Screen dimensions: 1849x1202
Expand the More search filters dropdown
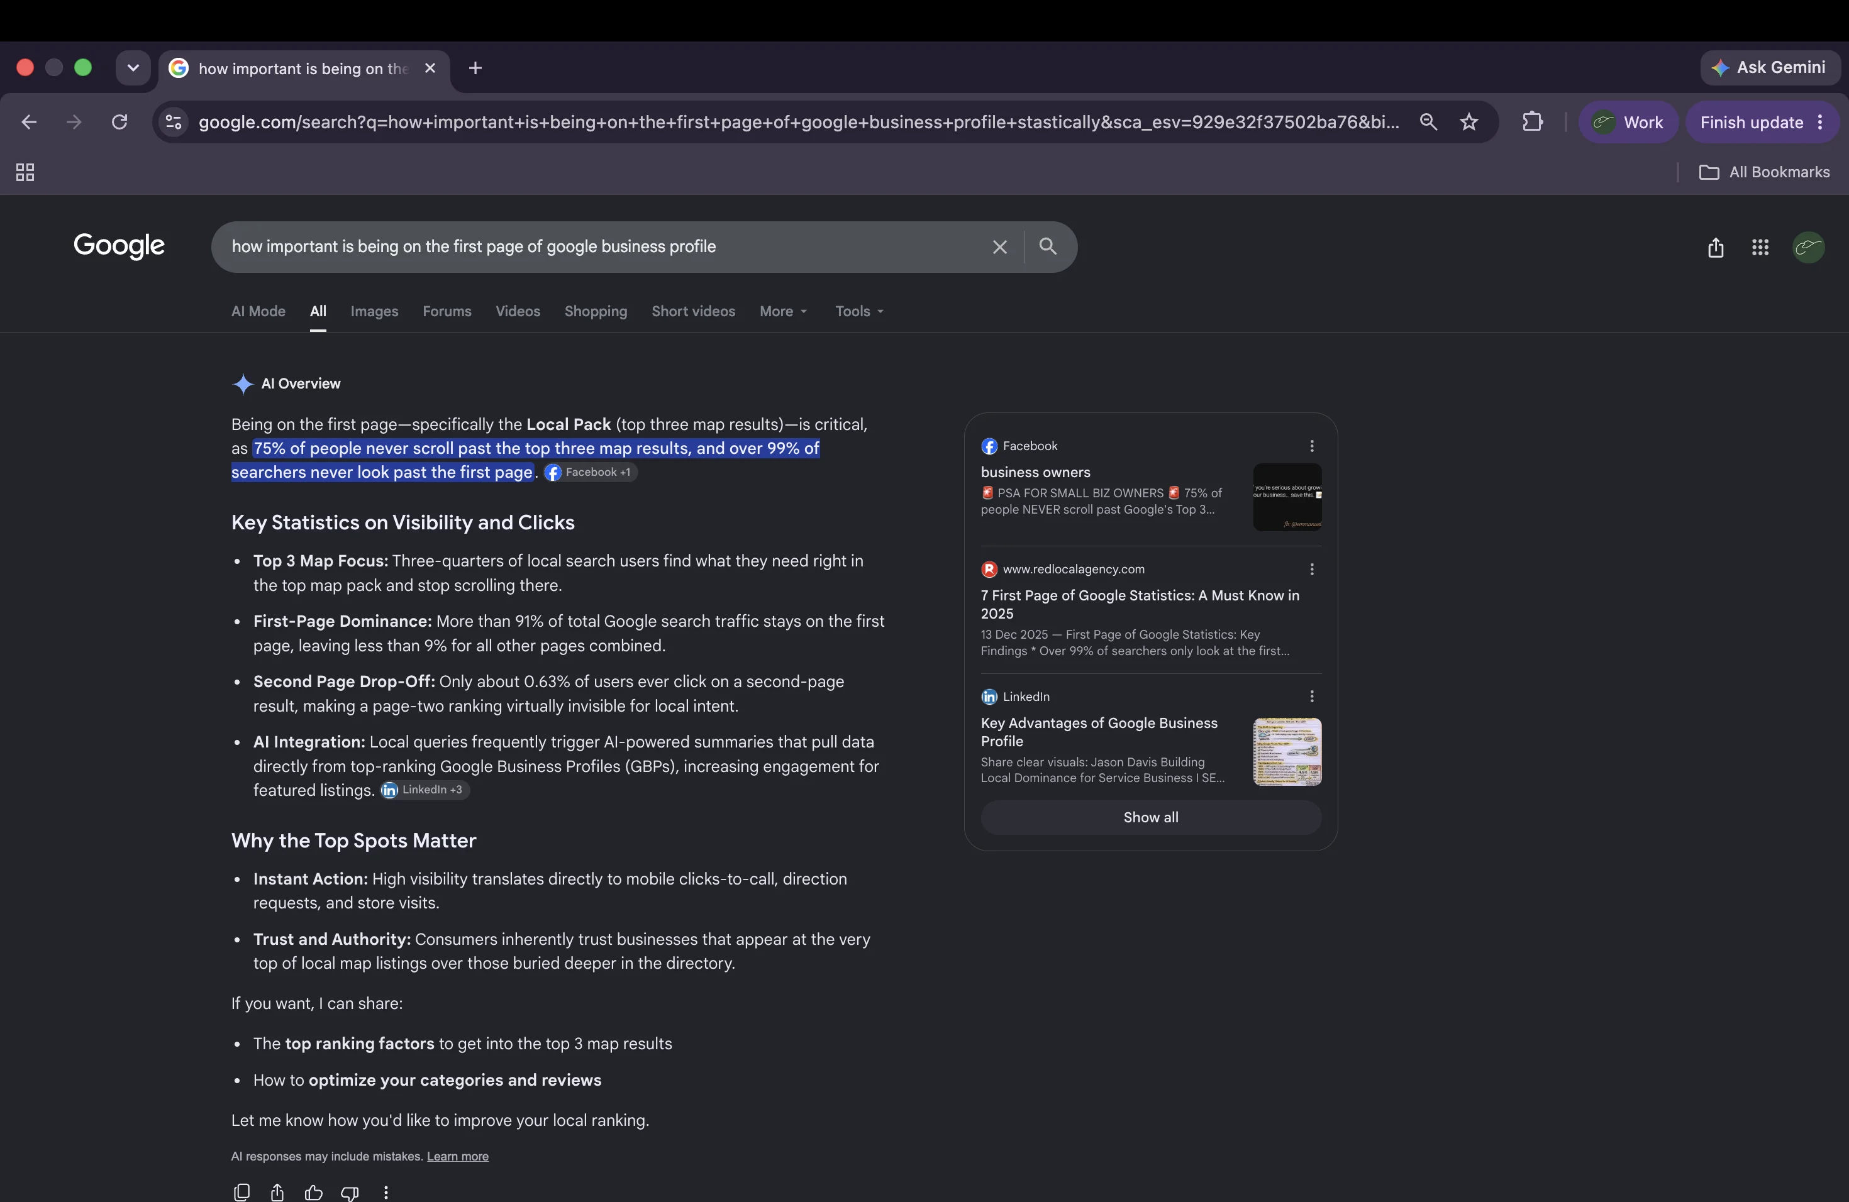point(783,311)
